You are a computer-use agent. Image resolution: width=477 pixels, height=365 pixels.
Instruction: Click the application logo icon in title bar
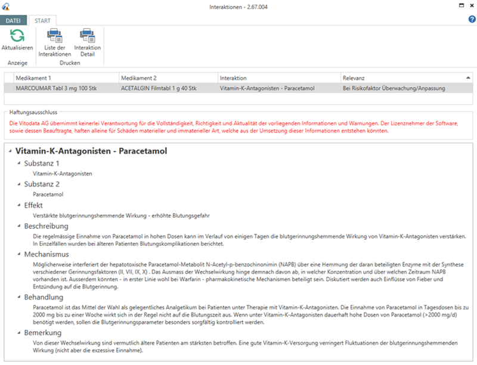tap(5, 7)
